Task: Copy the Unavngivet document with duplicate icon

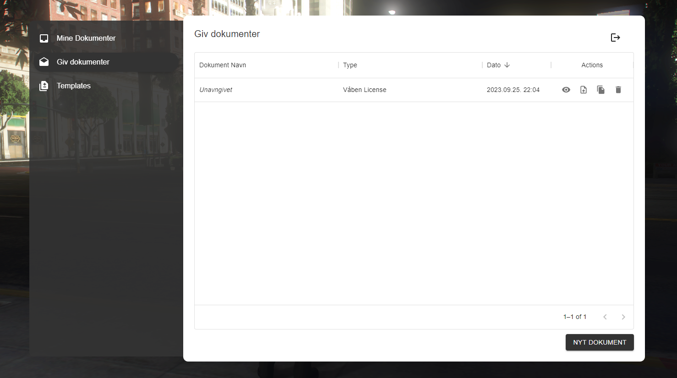Action: (601, 90)
